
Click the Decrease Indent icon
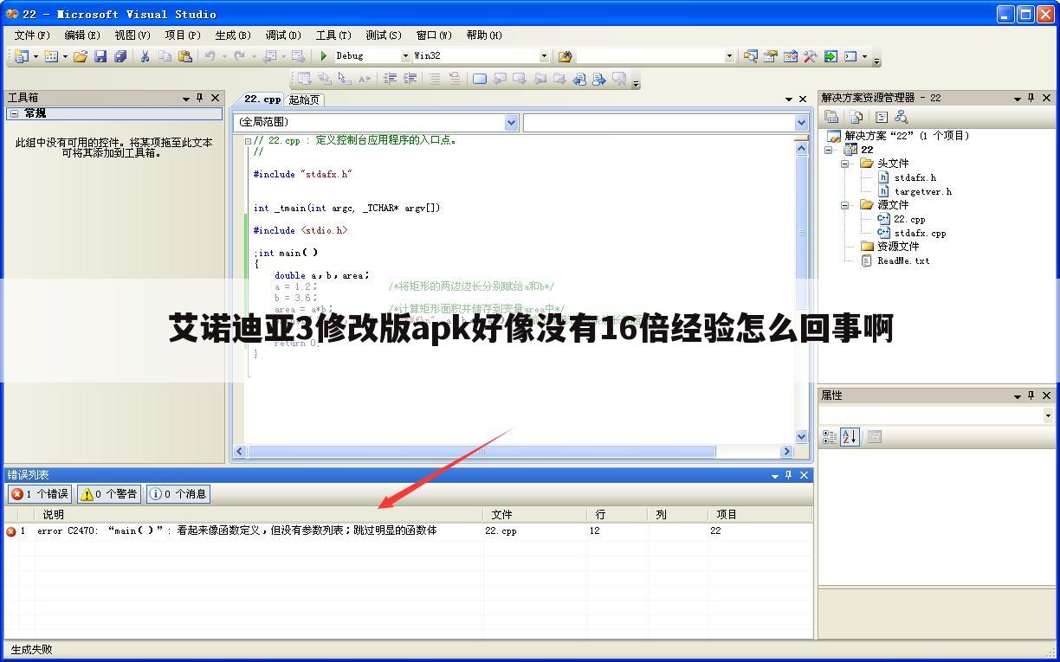pyautogui.click(x=390, y=79)
